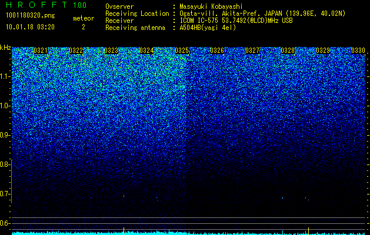Image resolution: width=370 pixels, height=235 pixels.
Task: Click the name Masayuki Kobayashi
Action: [211, 6]
